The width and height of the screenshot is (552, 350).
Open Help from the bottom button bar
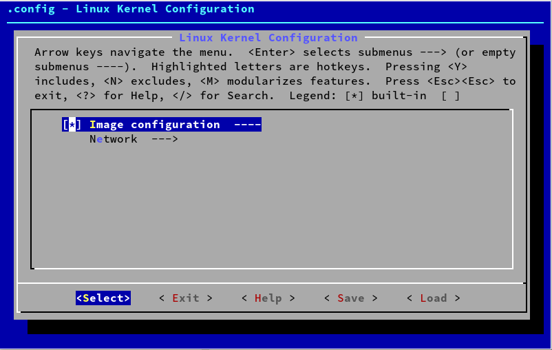[268, 298]
